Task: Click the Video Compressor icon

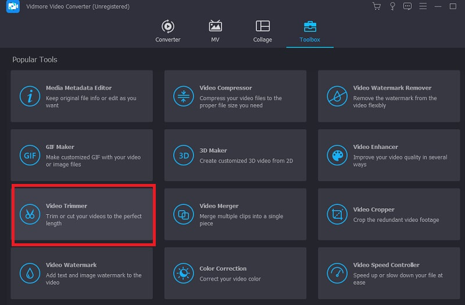Action: click(x=183, y=97)
